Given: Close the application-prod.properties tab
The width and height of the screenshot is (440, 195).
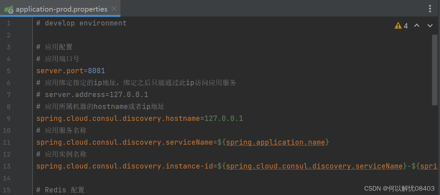Looking at the screenshot, I should pyautogui.click(x=114, y=9).
